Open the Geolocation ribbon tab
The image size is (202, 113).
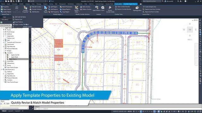pos(118,4)
